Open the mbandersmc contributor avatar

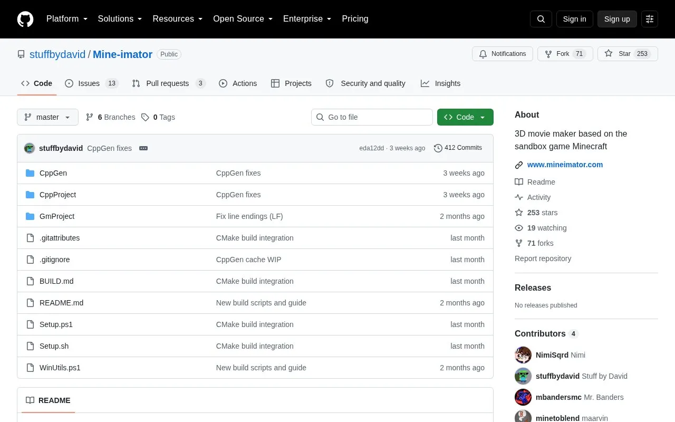click(x=523, y=397)
